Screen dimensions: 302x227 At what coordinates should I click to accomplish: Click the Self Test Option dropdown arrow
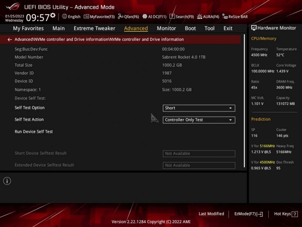[230, 108]
